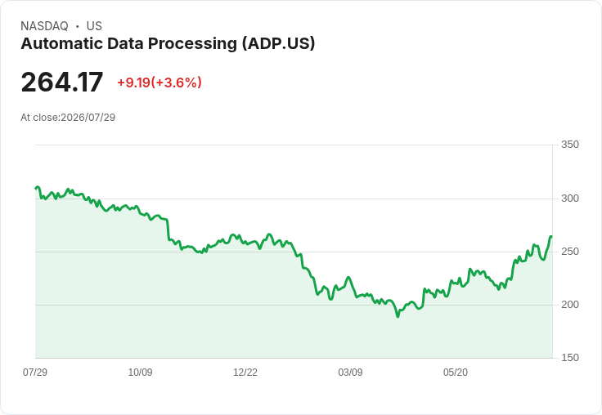Select the 05/20 x-axis date label
This screenshot has width=602, height=415.
coord(456,372)
